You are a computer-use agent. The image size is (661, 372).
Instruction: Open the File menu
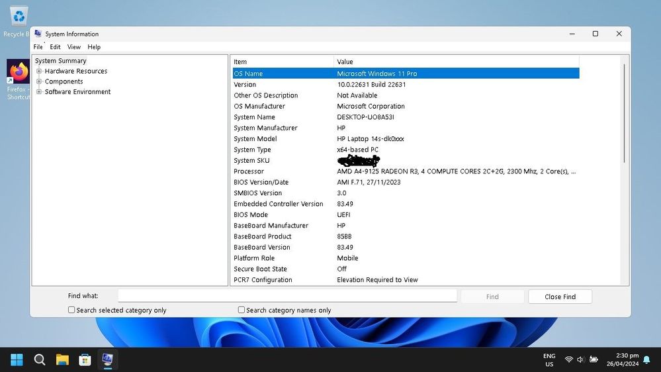pos(38,47)
